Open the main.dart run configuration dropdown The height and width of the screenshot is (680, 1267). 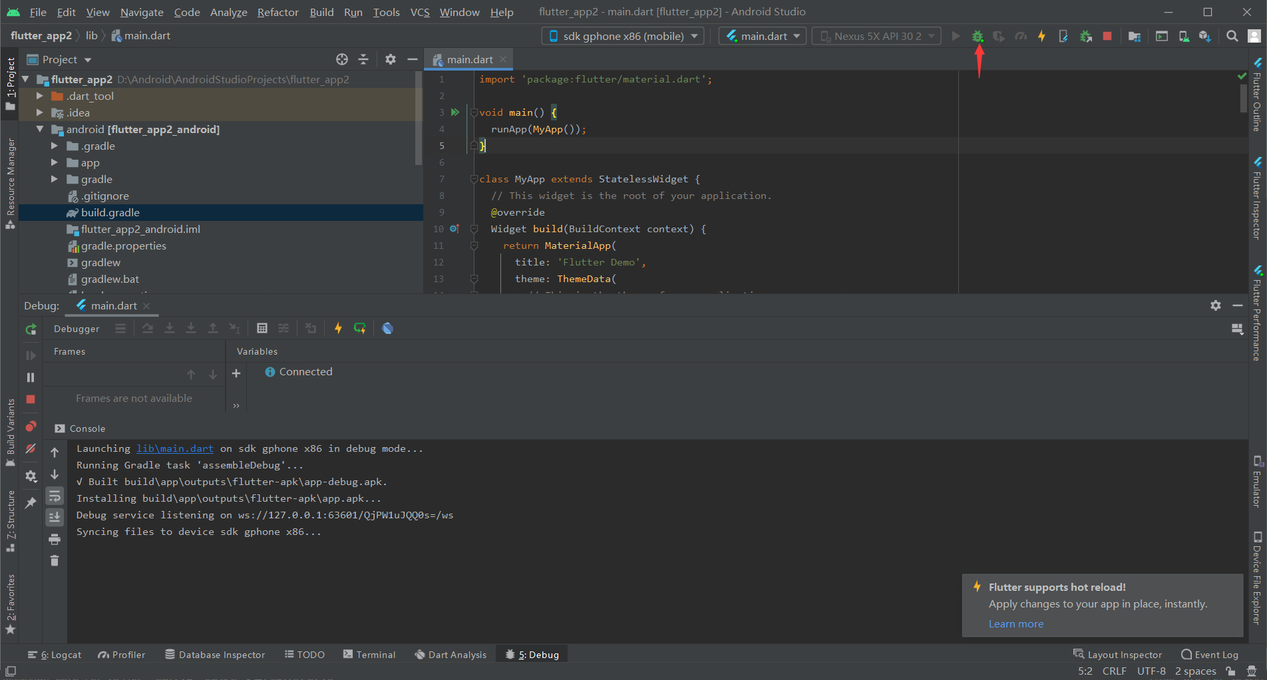tap(763, 37)
